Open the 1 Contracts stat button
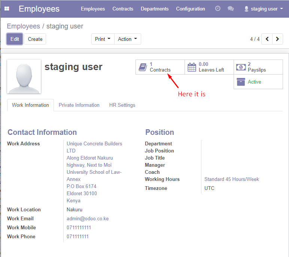The image size is (289, 257). pyautogui.click(x=160, y=67)
